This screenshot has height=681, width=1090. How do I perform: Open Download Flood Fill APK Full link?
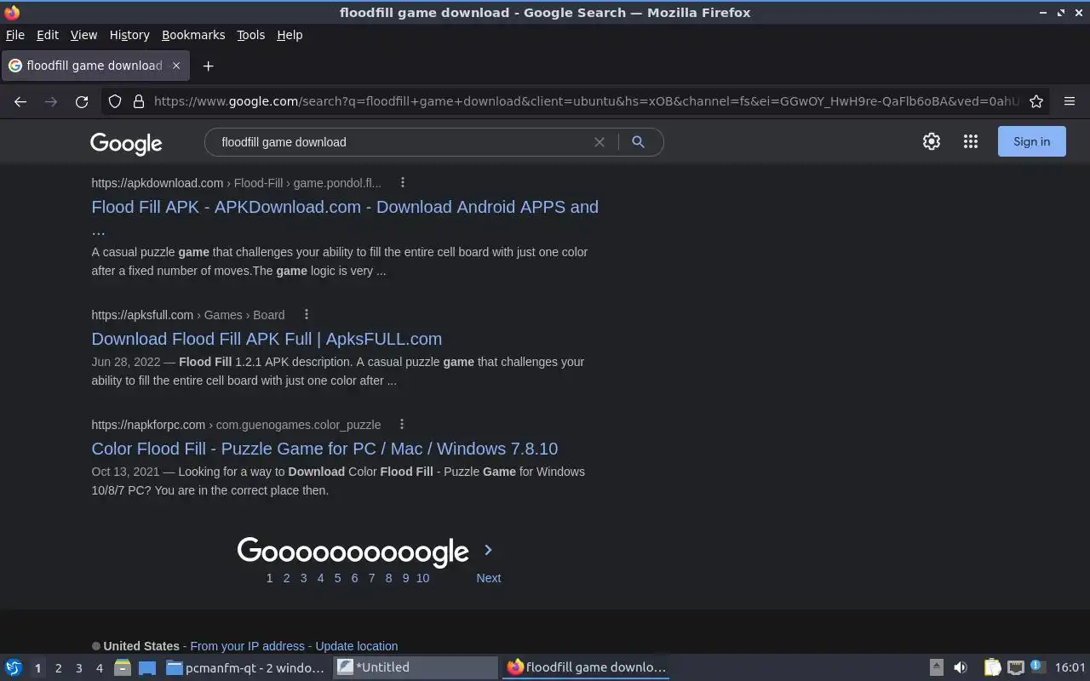click(267, 339)
